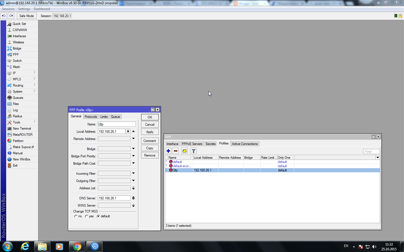Switch to the Secrets tab
The width and height of the screenshot is (404, 252).
pyautogui.click(x=210, y=144)
